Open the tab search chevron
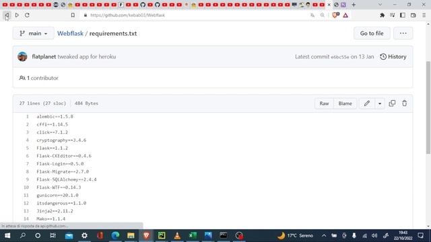Viewport: 431px width, 242px height. tap(380, 5)
